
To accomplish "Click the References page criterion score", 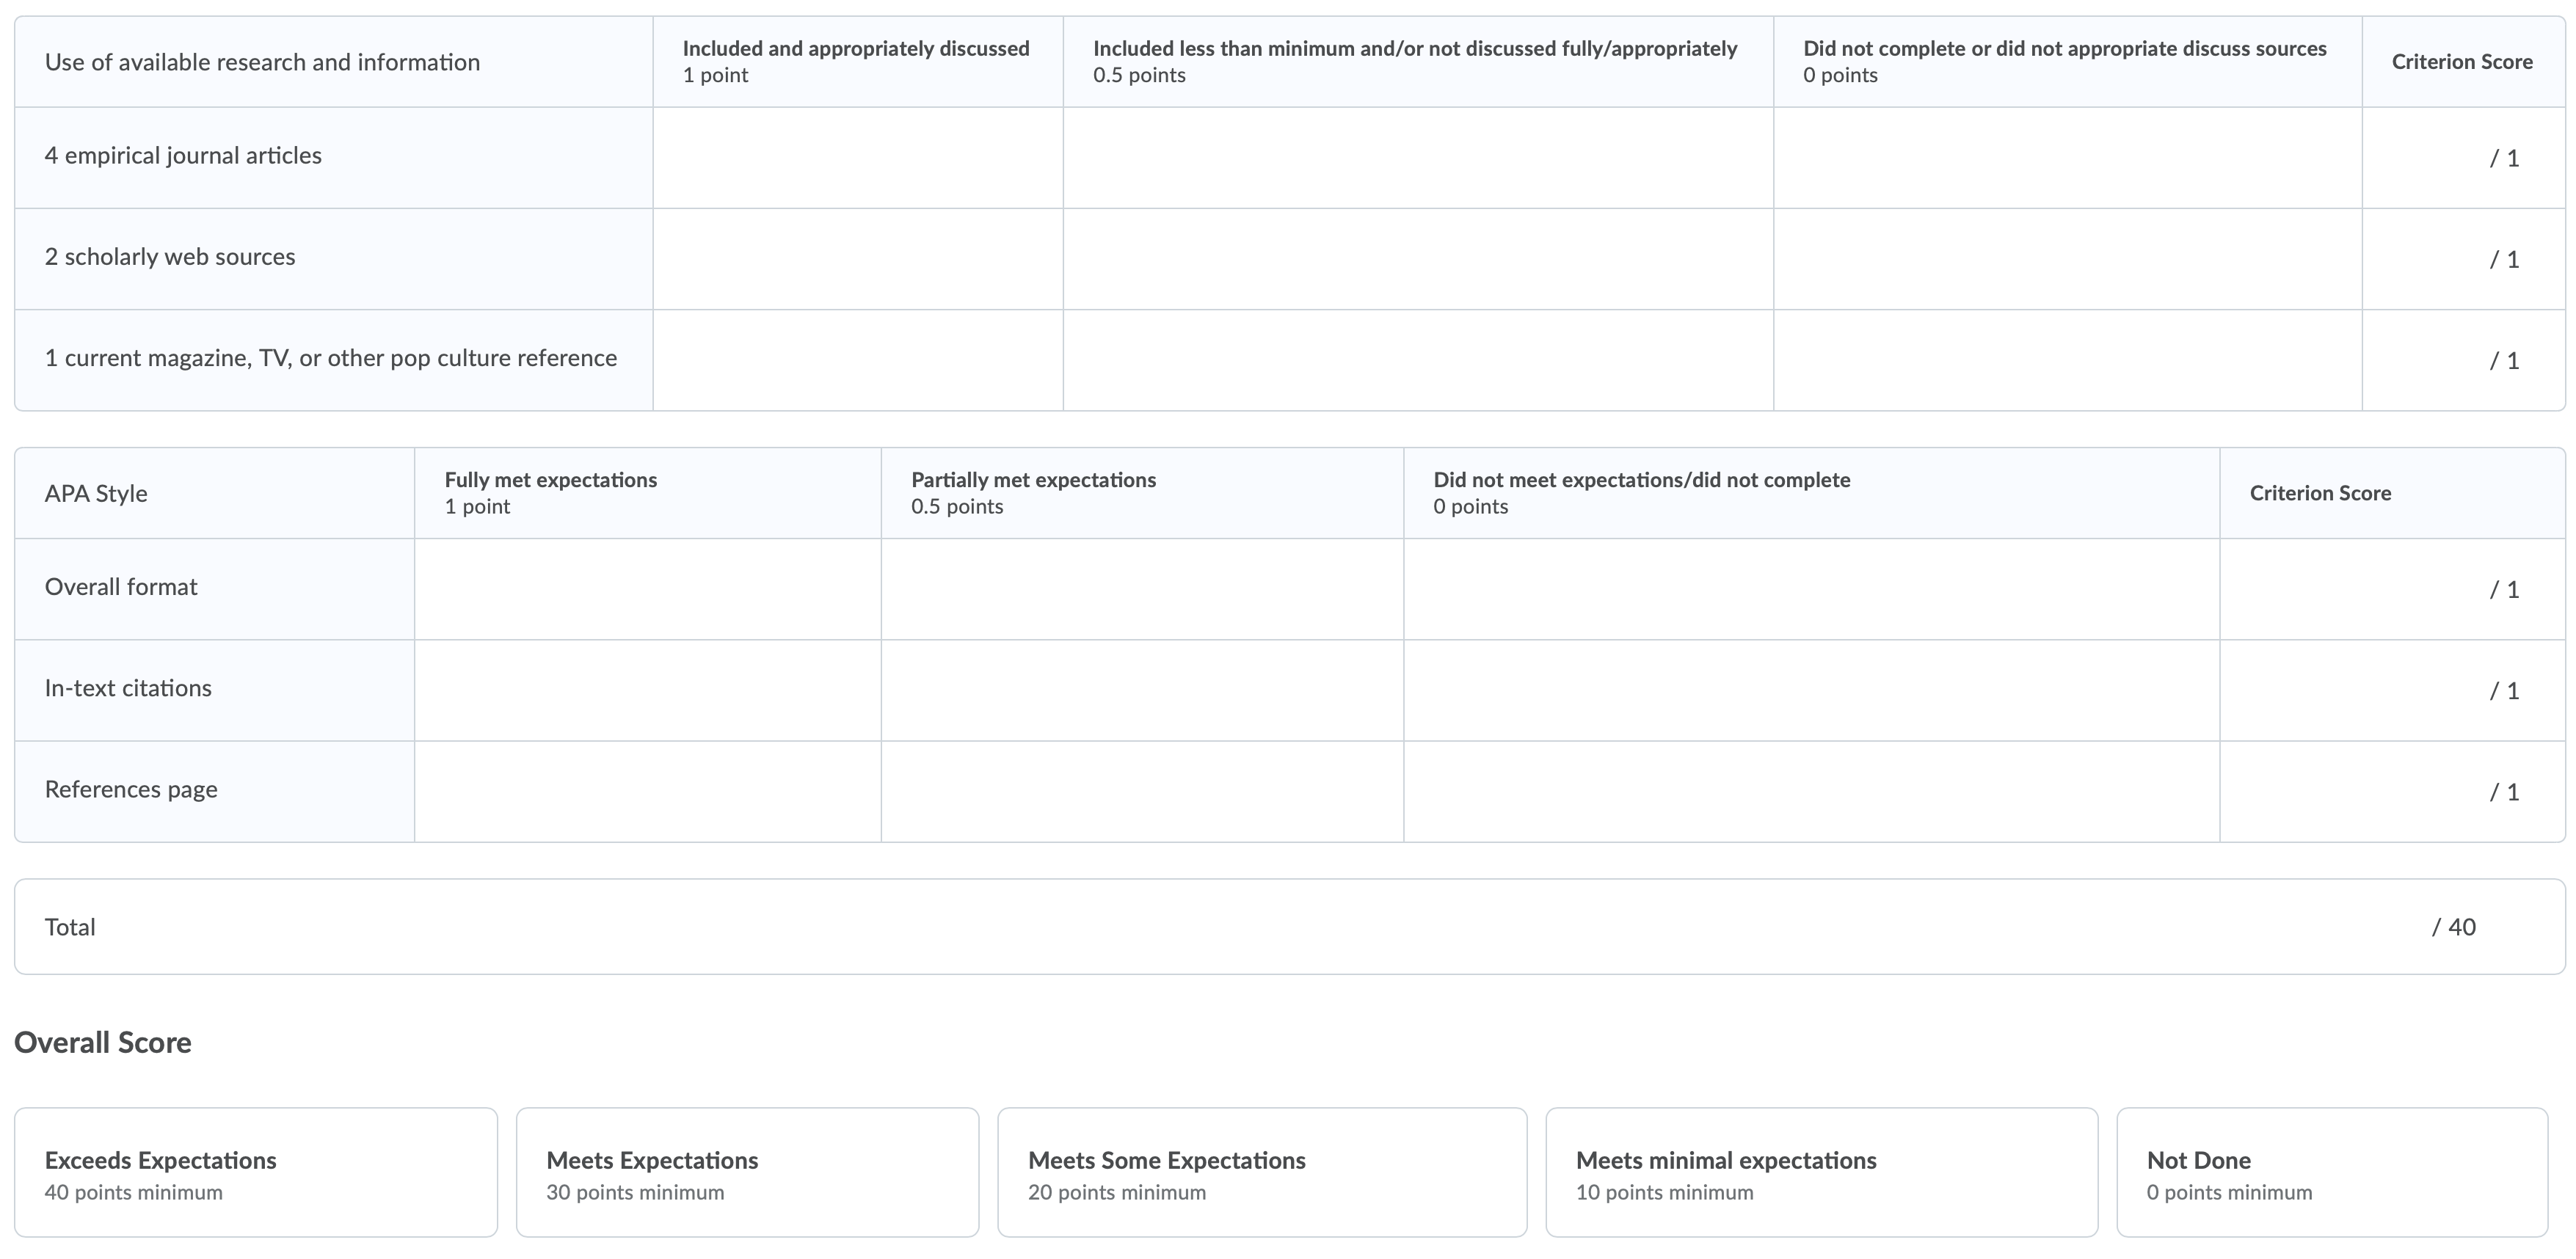I will [x=2393, y=791].
